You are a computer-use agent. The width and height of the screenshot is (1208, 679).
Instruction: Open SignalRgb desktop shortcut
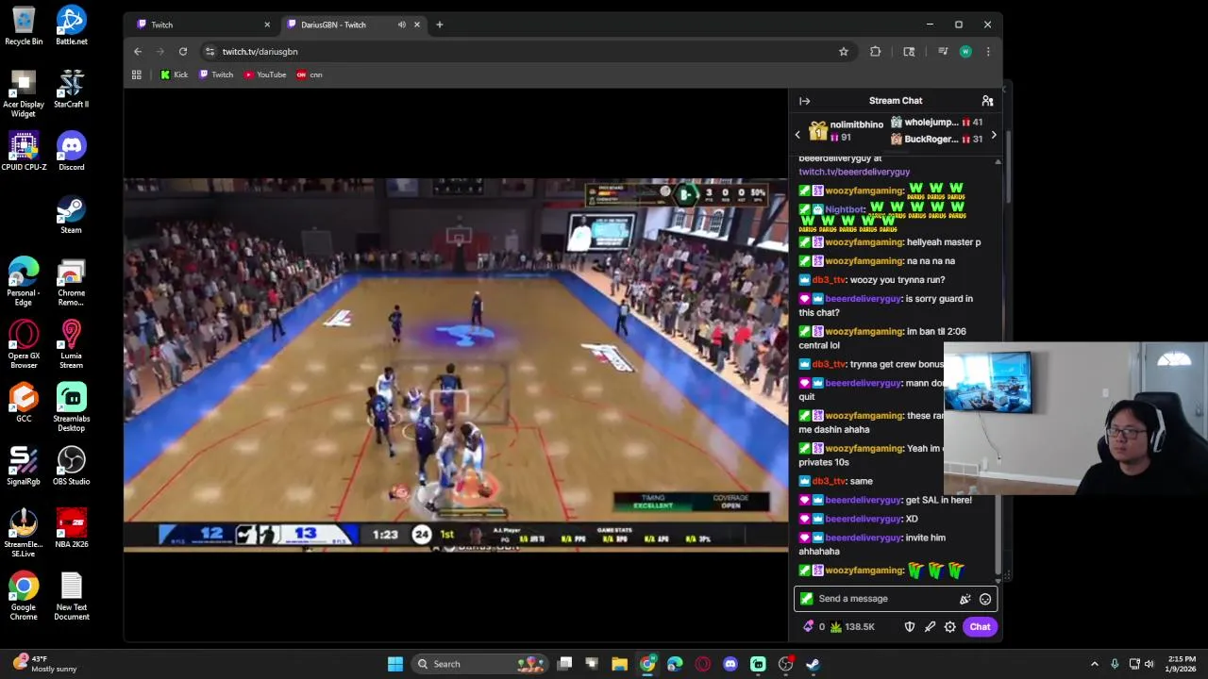point(24,466)
